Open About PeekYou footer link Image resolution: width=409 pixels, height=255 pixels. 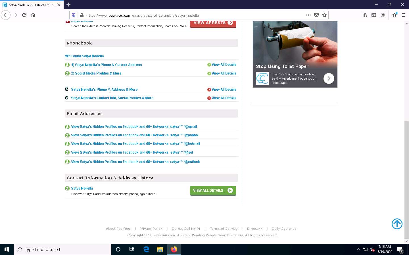click(118, 229)
